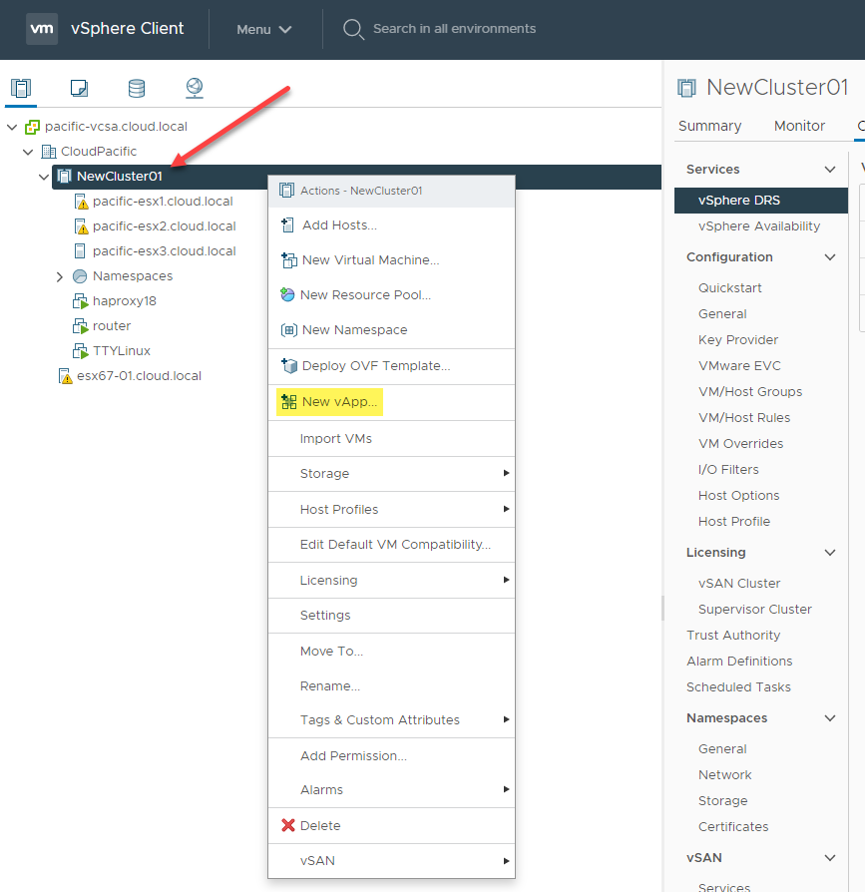The height and width of the screenshot is (892, 865).
Task: Collapse the Licensing section chevron
Action: (830, 553)
